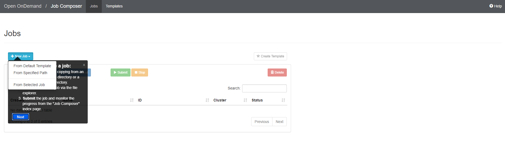The height and width of the screenshot is (145, 505).
Task: Switch to the Jobs tab
Action: click(94, 6)
